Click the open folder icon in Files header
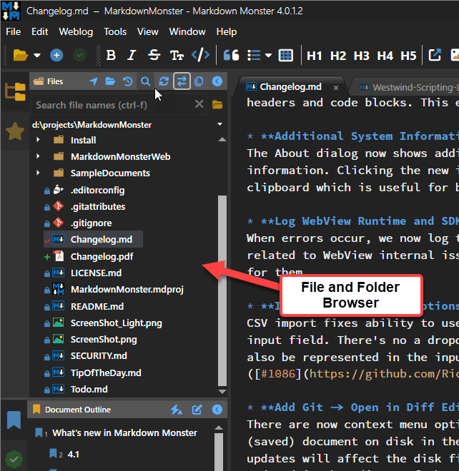Viewport: 459px width, 471px height. 110,81
